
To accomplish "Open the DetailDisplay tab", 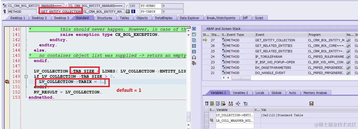I will (x=164, y=18).
